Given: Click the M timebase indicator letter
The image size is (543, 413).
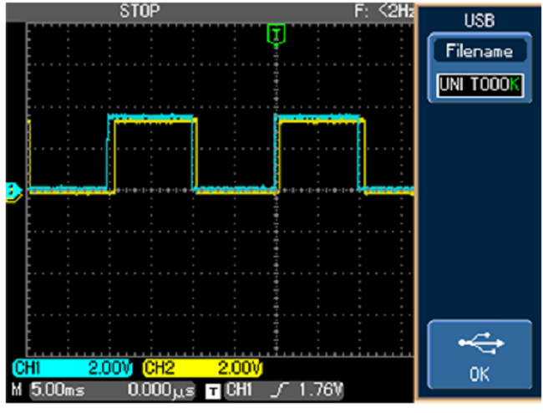Looking at the screenshot, I should click(16, 390).
